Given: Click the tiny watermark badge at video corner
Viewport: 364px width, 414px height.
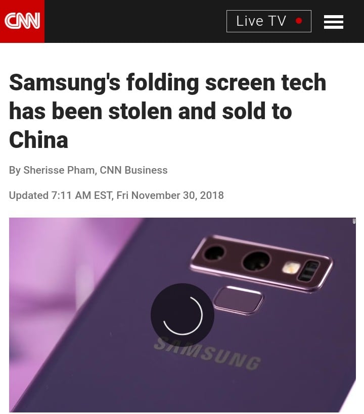Looking at the screenshot, I should coord(354,221).
